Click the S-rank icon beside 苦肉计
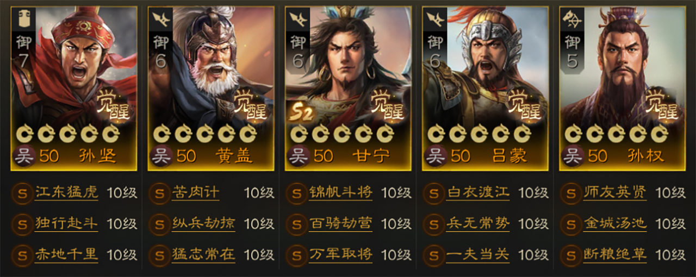 159,193
